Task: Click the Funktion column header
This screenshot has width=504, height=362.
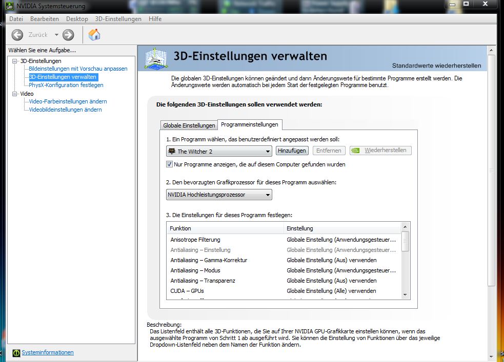Action: coord(225,228)
